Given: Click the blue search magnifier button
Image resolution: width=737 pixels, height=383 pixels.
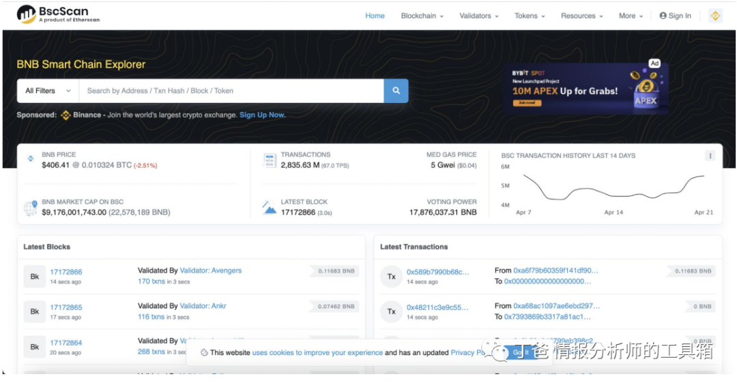Looking at the screenshot, I should (x=396, y=91).
